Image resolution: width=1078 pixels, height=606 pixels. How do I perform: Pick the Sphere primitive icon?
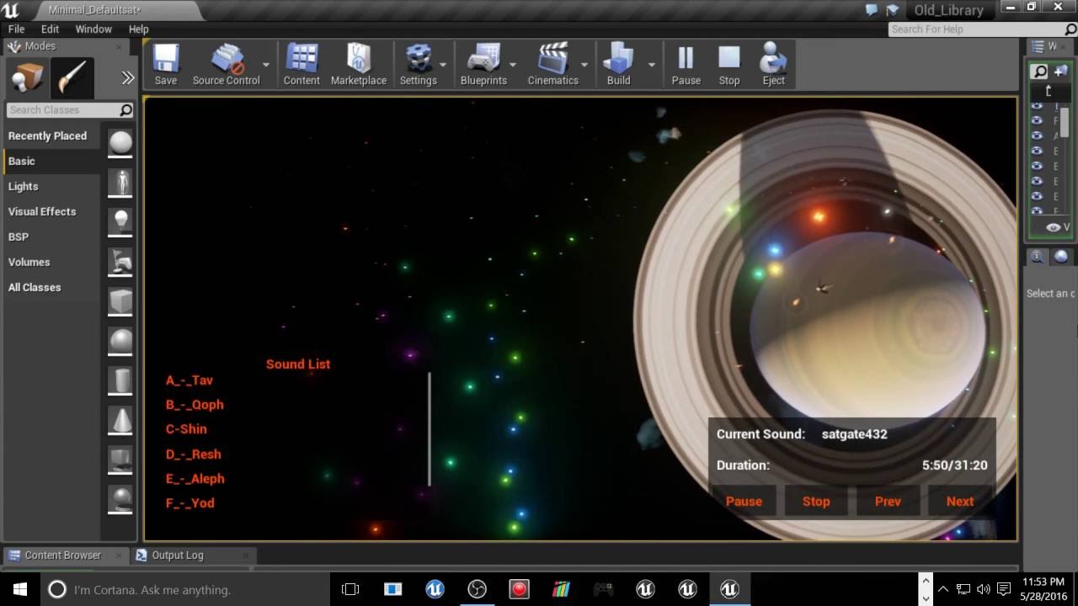tap(120, 341)
